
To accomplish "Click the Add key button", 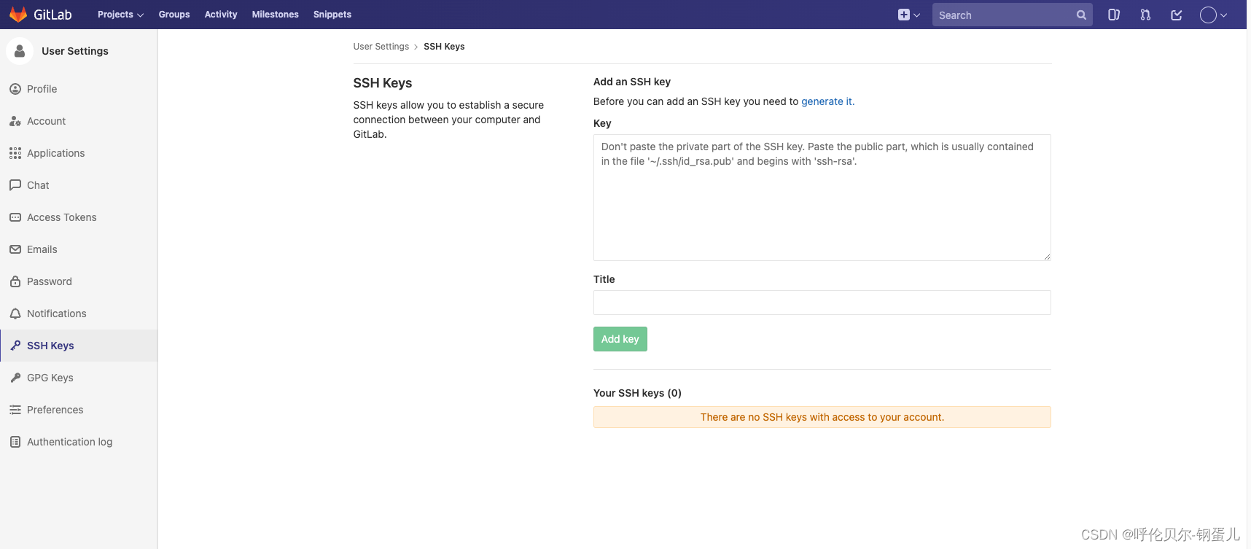I will point(620,339).
